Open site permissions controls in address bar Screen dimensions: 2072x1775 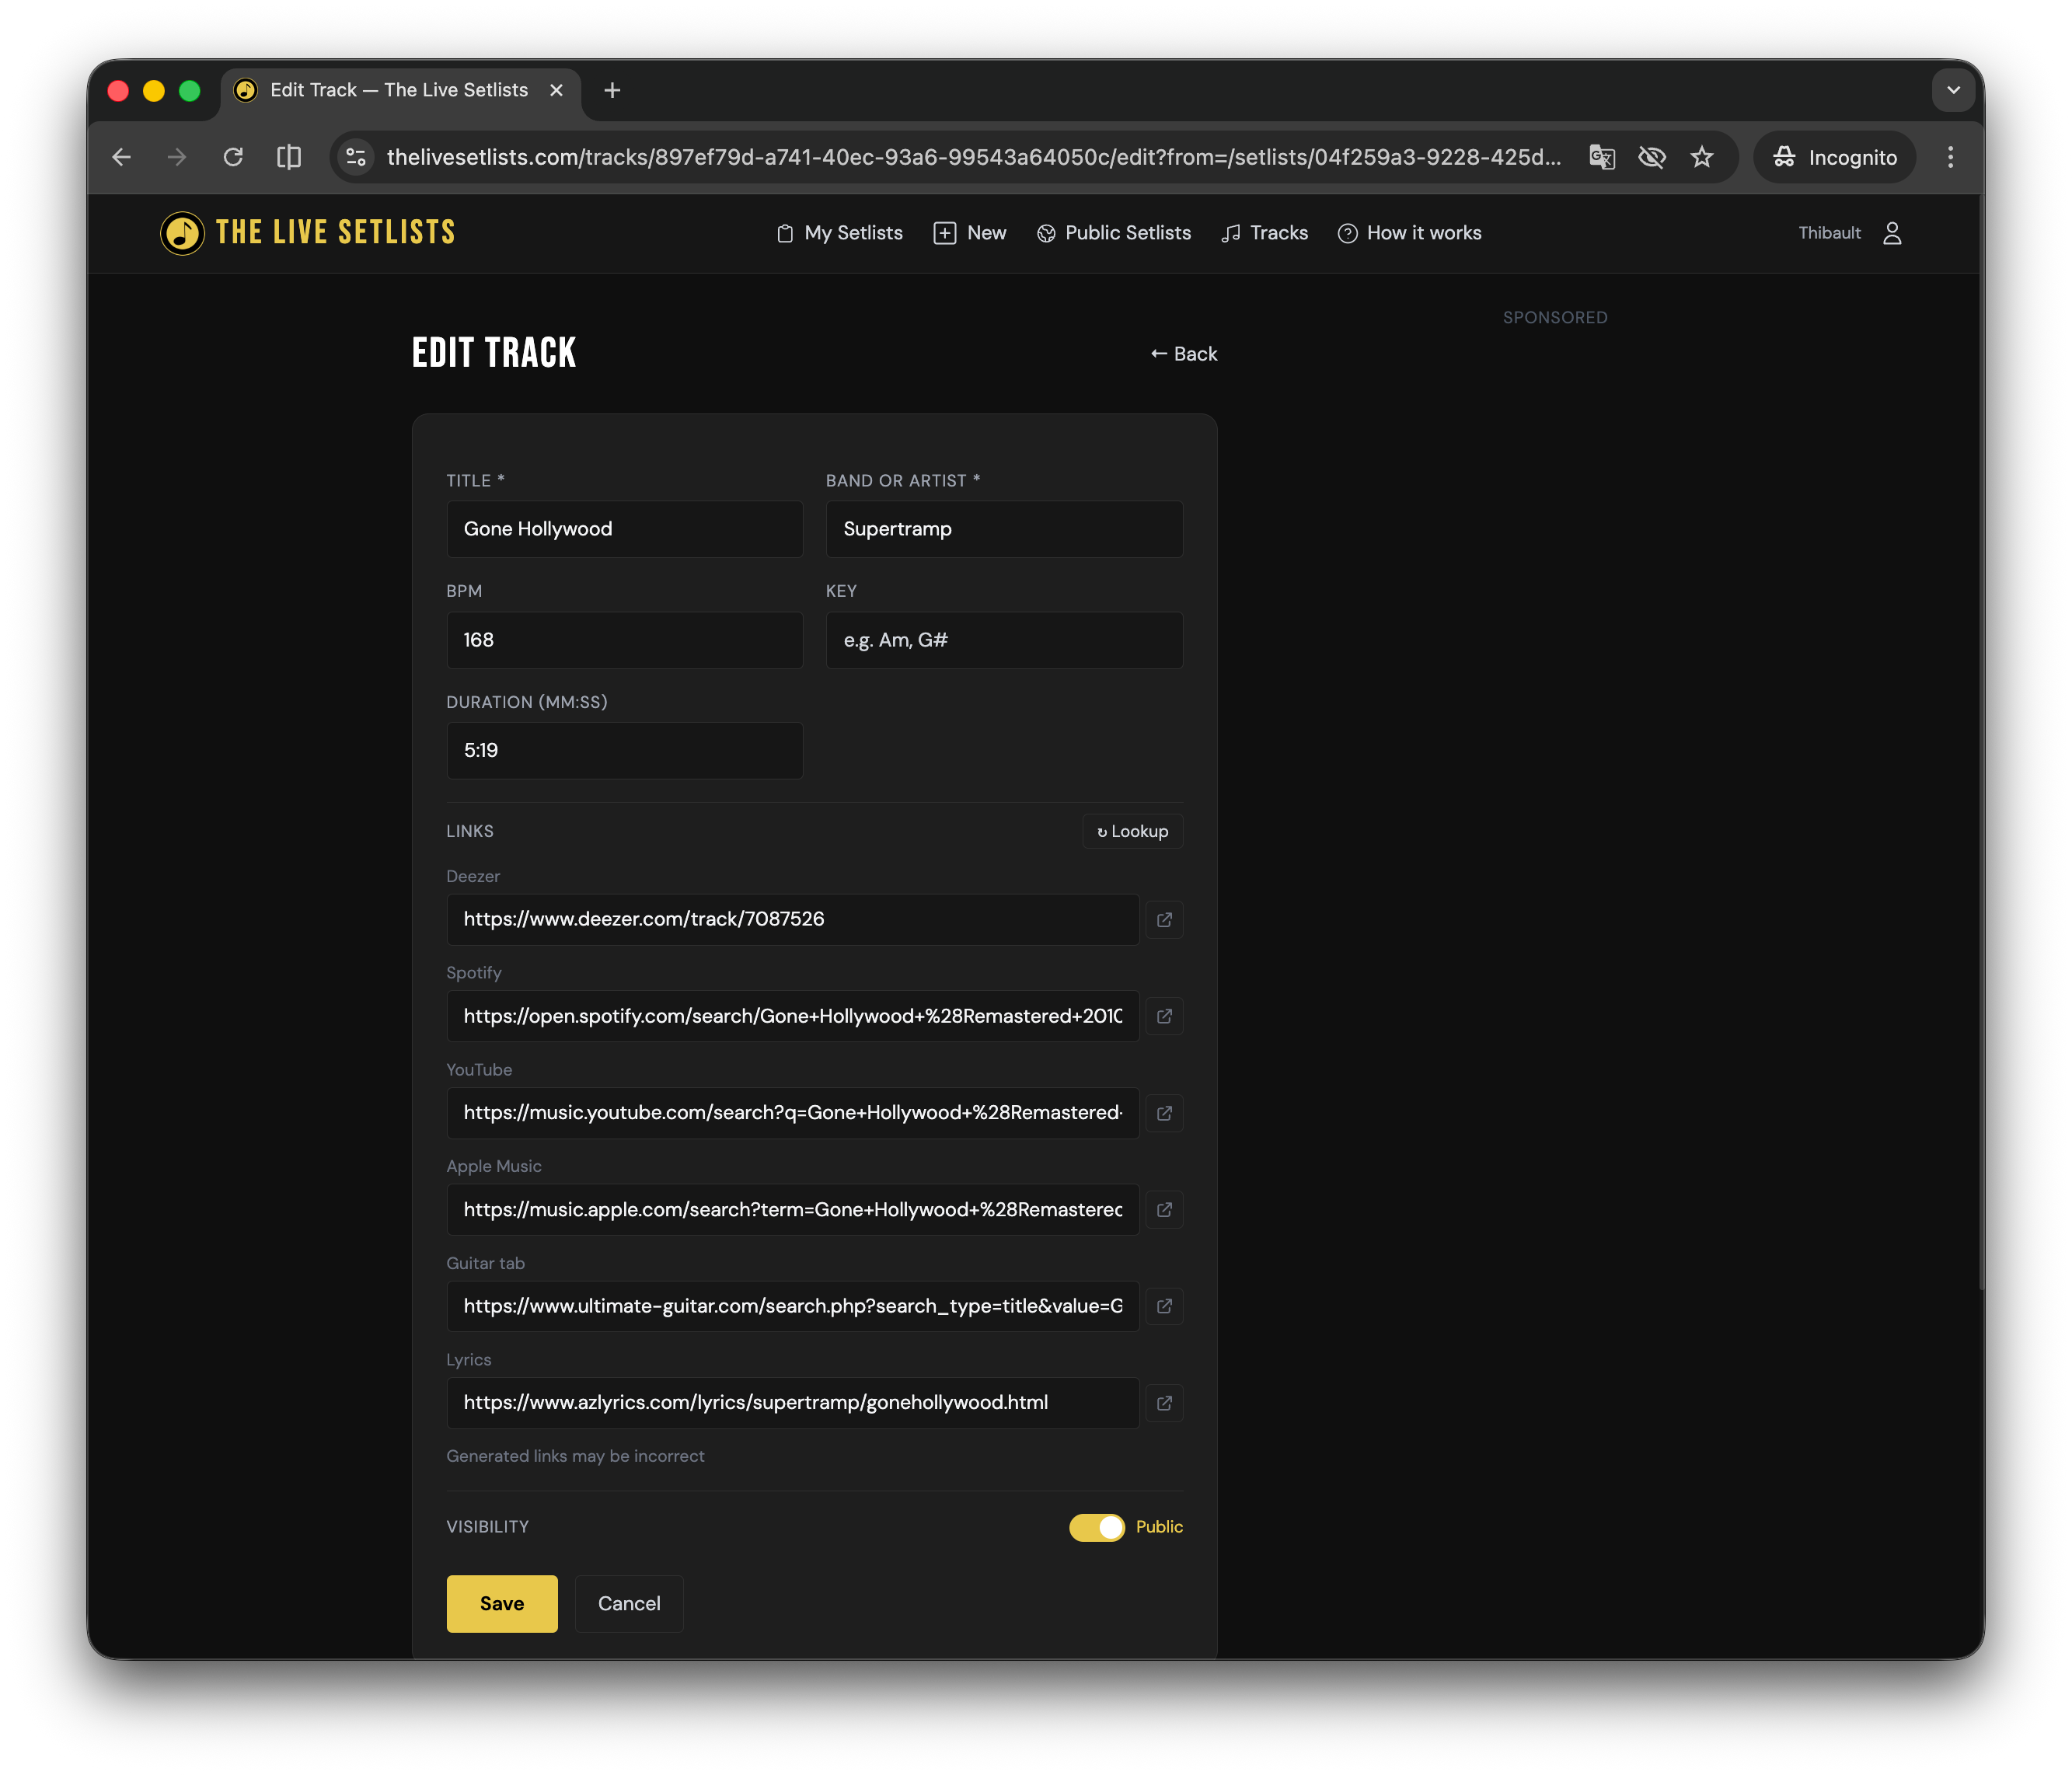[x=355, y=157]
